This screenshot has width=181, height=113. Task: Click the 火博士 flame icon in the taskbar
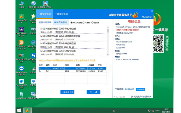(x=28, y=110)
